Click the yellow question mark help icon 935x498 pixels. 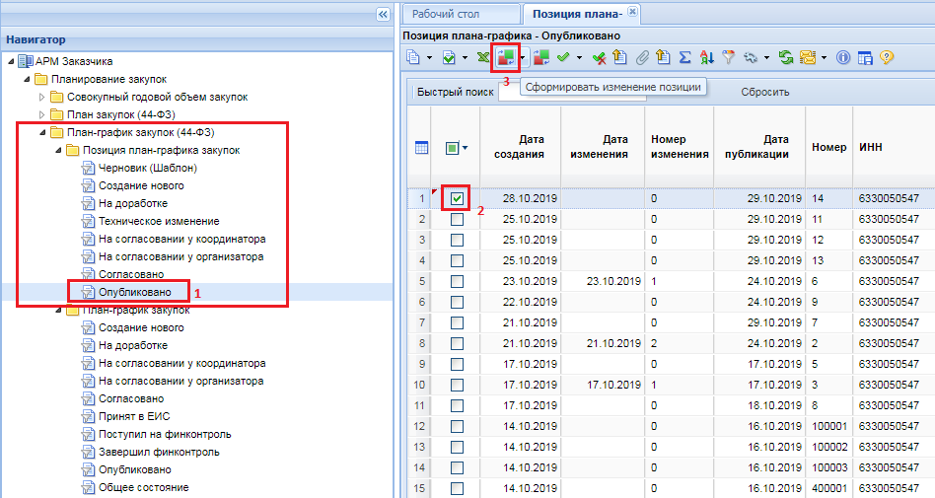[887, 58]
